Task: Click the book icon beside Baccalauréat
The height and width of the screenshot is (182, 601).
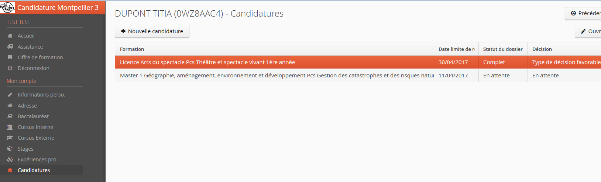Action: pyautogui.click(x=10, y=116)
